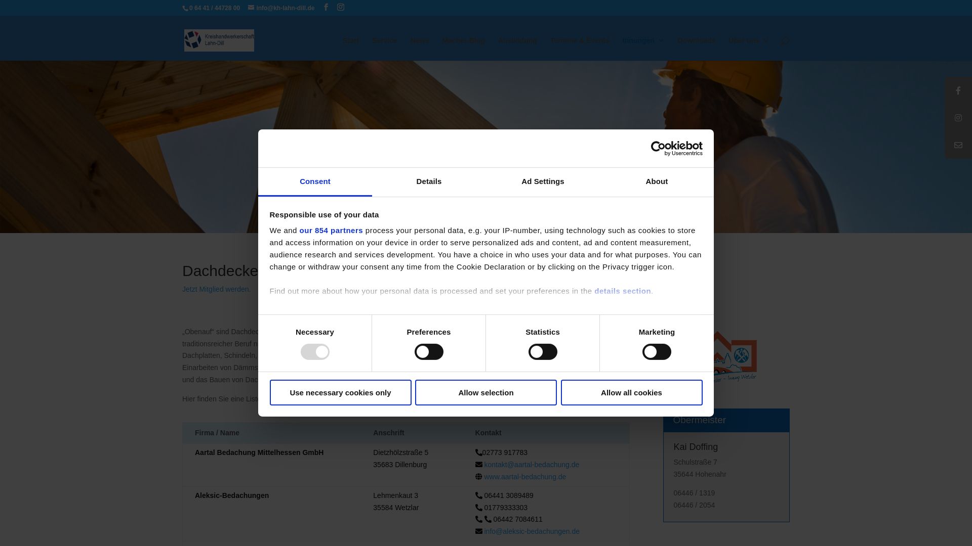Click 'Jetzt Mitglied werden' link
Screen dimensions: 972x546
[216, 289]
